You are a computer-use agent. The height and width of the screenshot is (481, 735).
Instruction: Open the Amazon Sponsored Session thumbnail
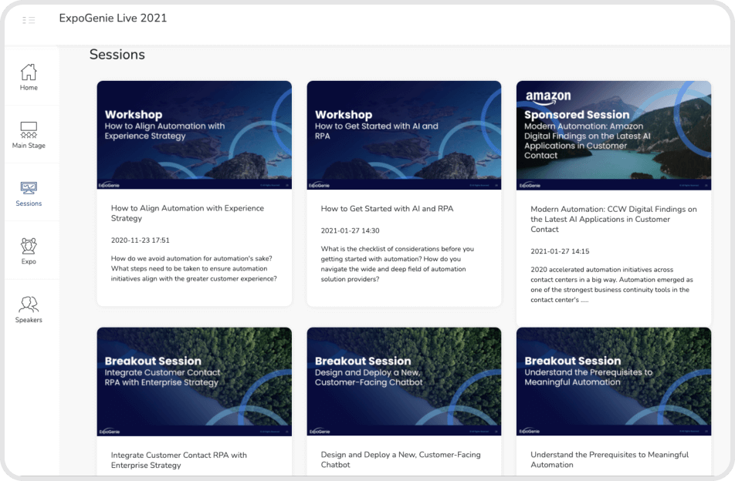pos(614,135)
